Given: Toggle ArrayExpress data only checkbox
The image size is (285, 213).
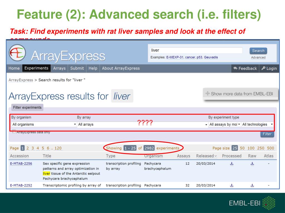Looking at the screenshot, I should (14, 131).
